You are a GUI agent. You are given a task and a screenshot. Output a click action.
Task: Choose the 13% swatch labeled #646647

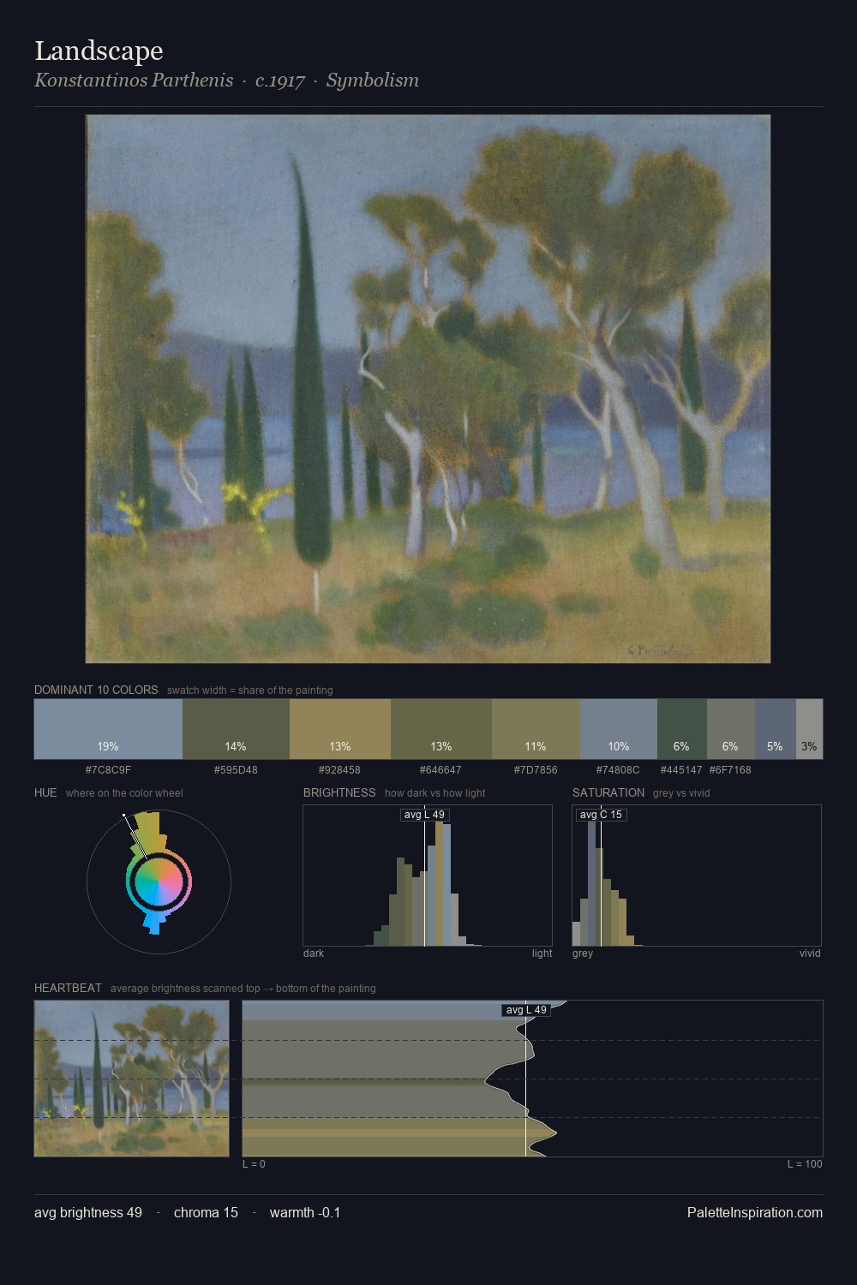point(441,729)
